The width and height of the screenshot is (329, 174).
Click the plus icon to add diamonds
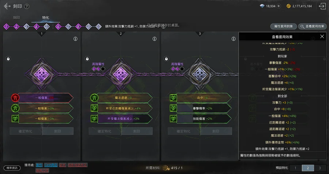pyautogui.click(x=279, y=6)
